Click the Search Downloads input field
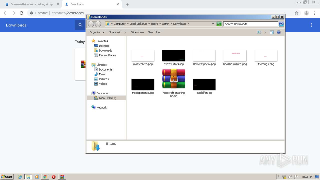This screenshot has height=180, width=320. click(251, 24)
